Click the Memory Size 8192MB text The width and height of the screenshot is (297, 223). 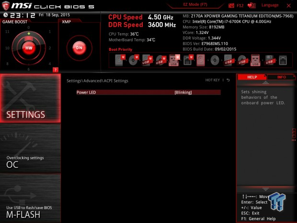tap(204, 27)
